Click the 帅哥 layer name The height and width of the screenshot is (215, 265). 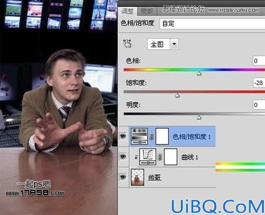tap(155, 177)
